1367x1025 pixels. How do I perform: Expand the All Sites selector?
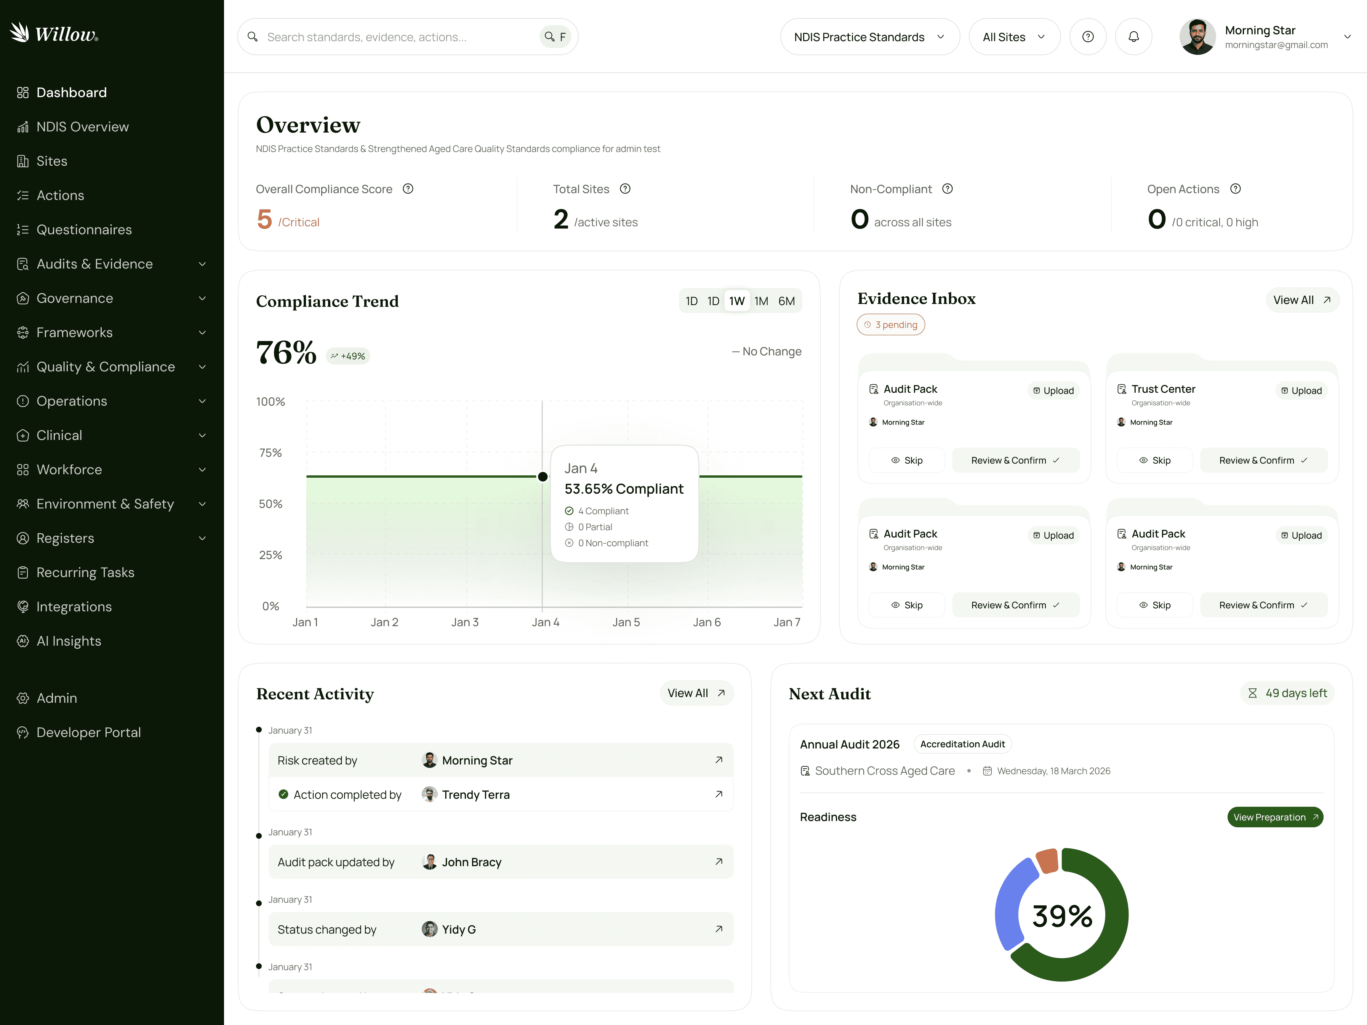point(1013,37)
